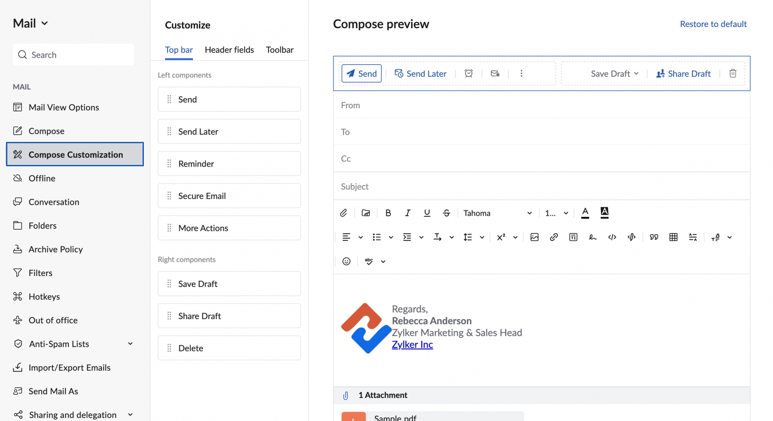
Task: Toggle bold formatting in compose toolbar
Action: pos(388,213)
